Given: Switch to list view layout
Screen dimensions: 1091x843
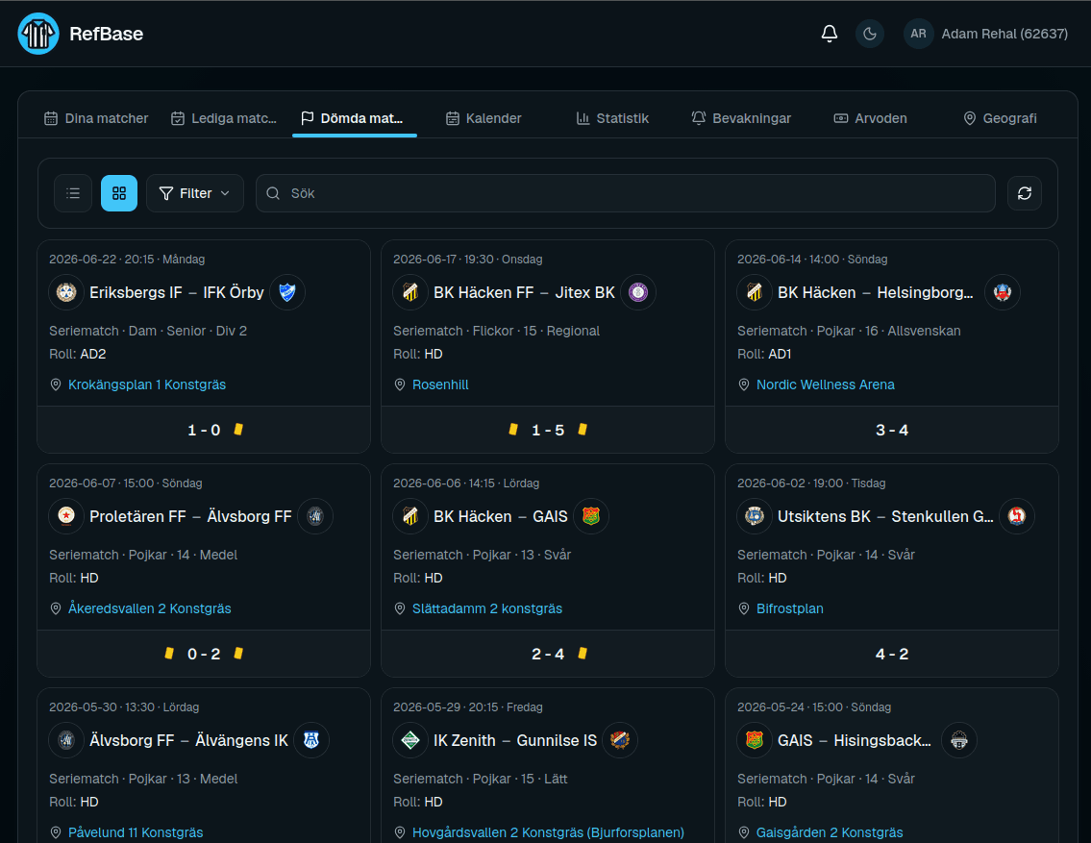Looking at the screenshot, I should 73,193.
